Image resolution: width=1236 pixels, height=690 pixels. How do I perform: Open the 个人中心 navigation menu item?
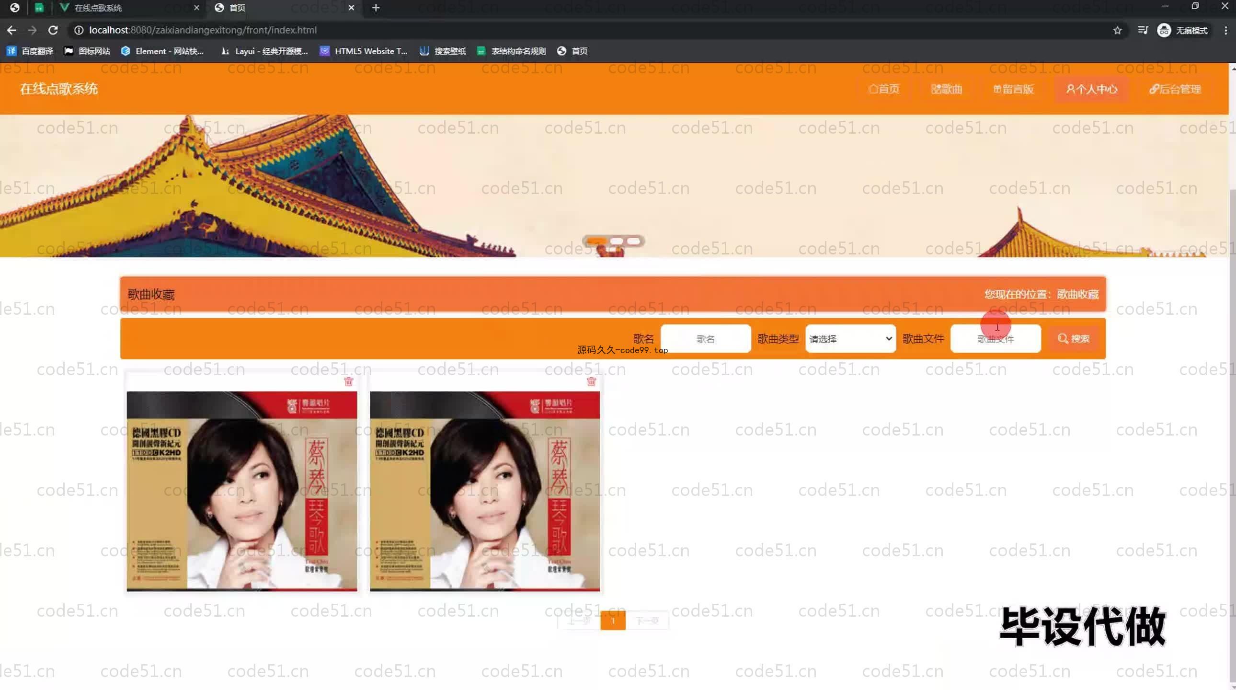(1092, 89)
